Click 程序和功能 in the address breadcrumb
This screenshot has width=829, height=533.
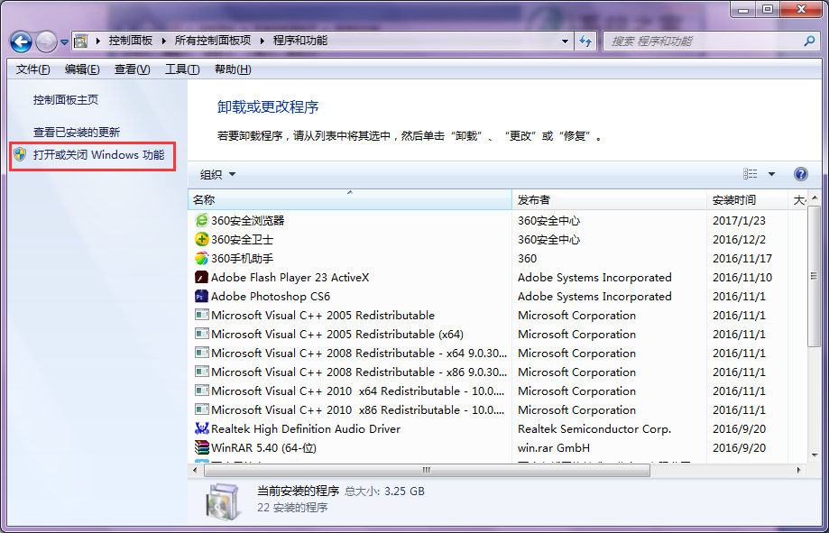tap(300, 41)
